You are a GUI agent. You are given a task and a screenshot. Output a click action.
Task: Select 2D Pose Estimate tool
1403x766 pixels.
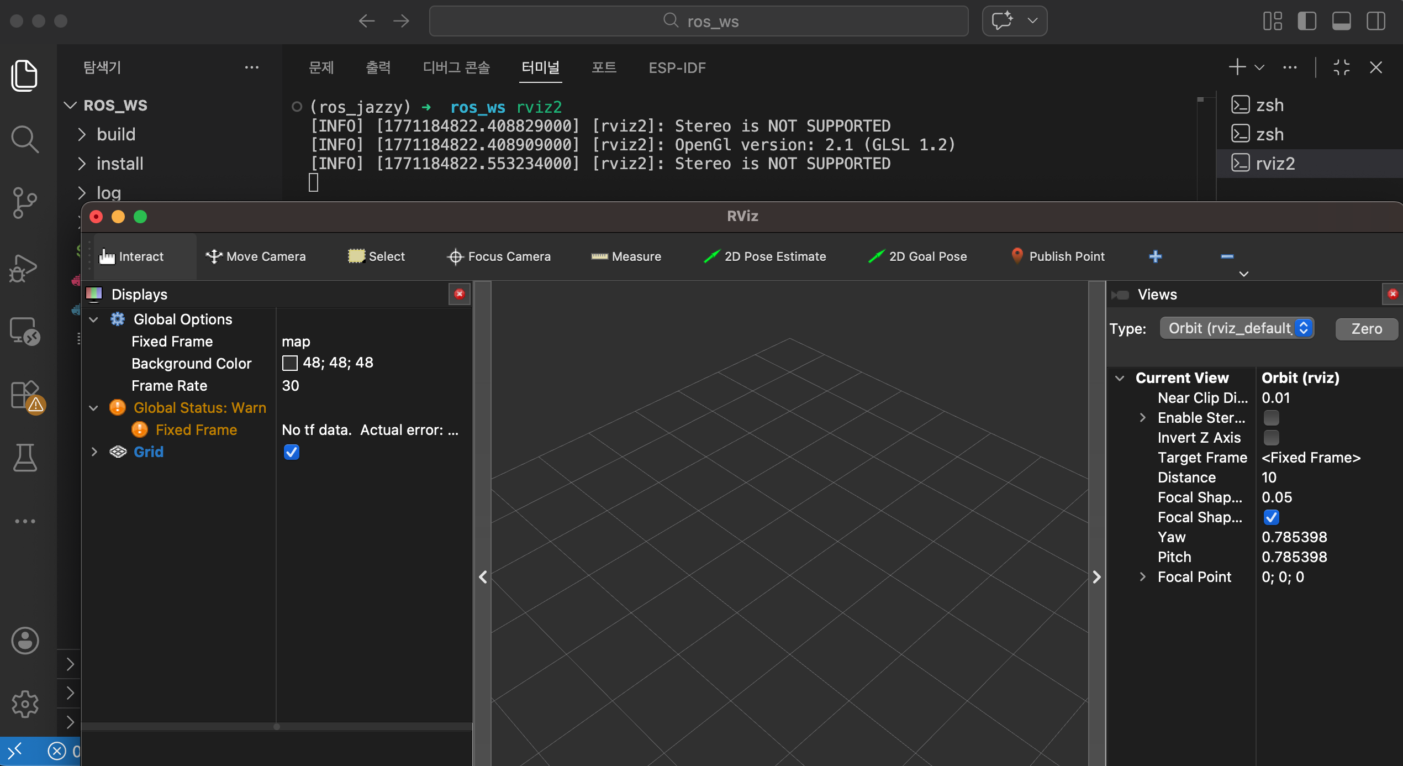pos(765,256)
